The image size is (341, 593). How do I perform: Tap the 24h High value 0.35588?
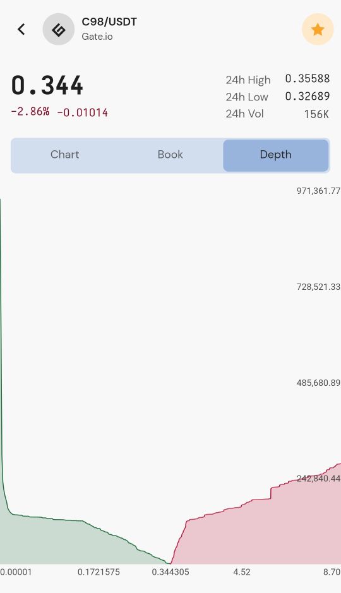tap(308, 79)
